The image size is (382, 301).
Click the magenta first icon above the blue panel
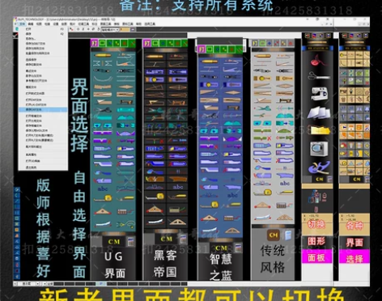202,49
